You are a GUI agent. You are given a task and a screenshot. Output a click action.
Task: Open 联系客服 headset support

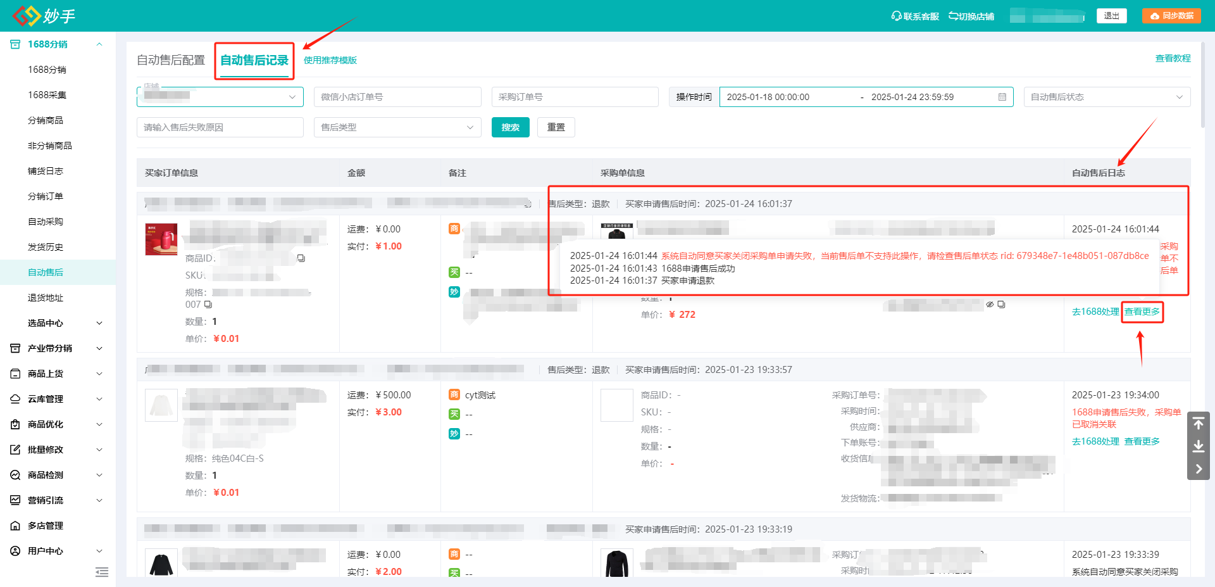click(915, 16)
